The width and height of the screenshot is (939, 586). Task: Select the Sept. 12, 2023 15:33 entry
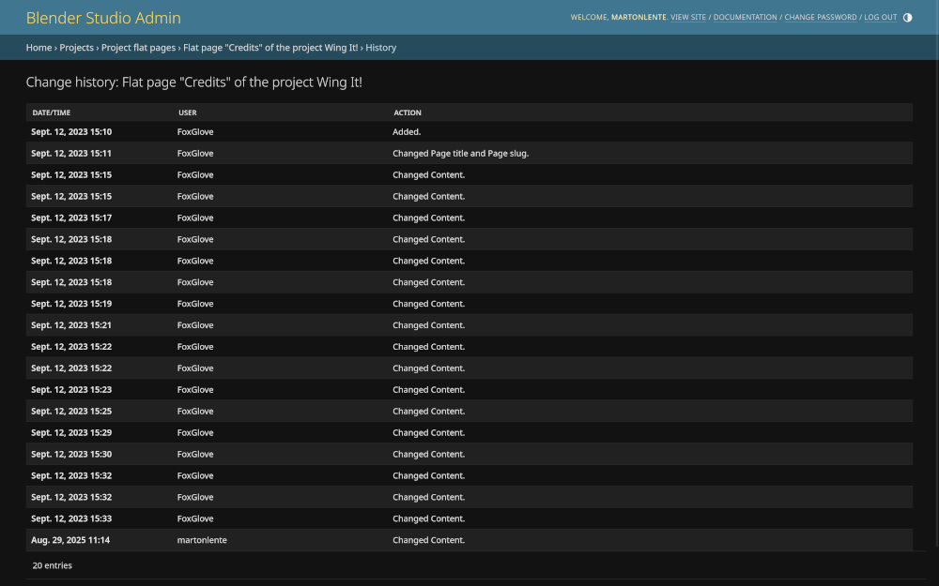(x=71, y=518)
